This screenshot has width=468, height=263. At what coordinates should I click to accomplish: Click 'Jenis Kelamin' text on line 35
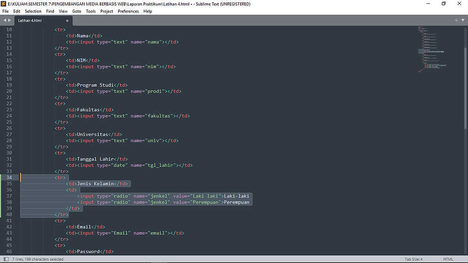[95, 184]
